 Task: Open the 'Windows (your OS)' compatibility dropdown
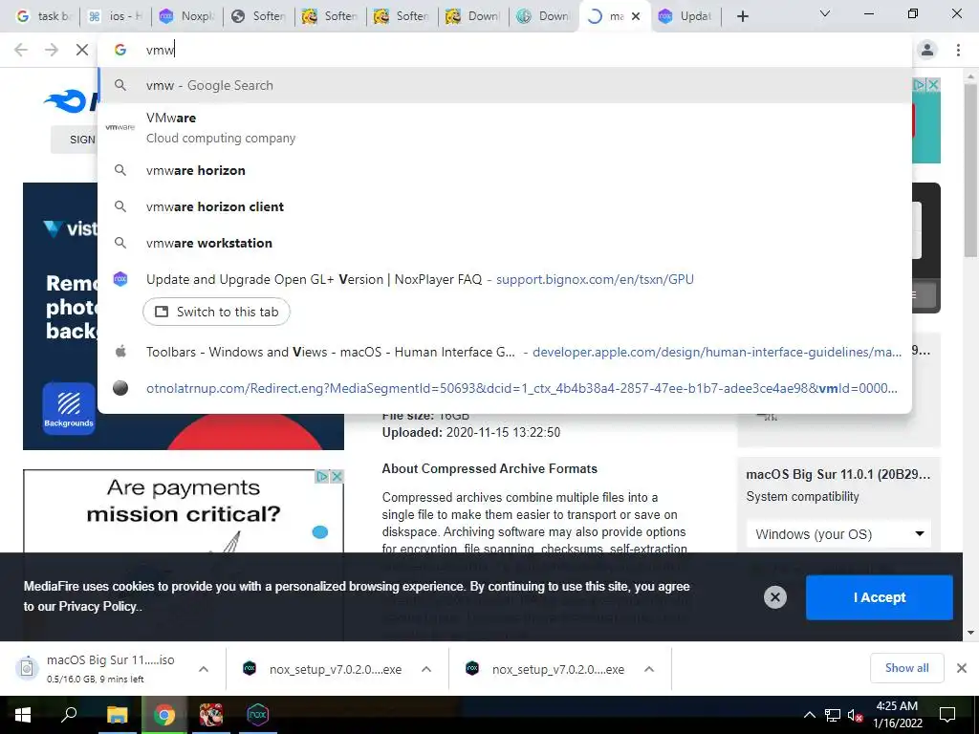(838, 534)
